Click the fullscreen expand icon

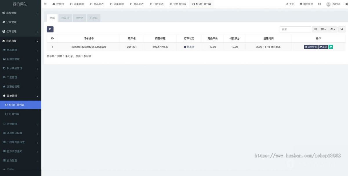[319, 4]
